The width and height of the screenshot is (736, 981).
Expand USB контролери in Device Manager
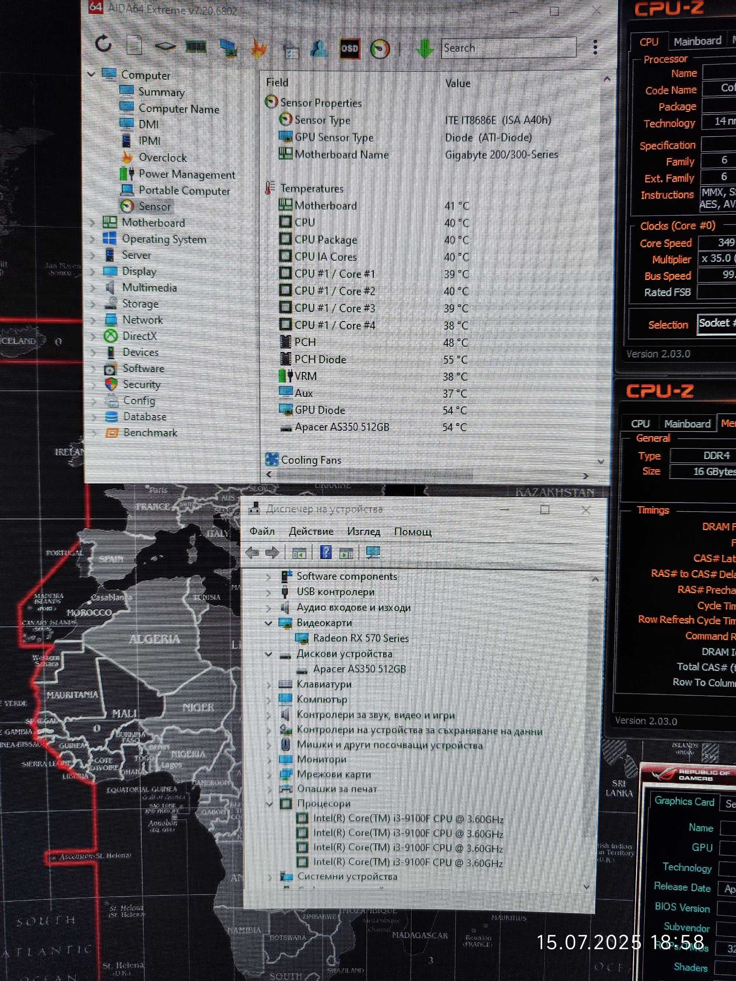click(268, 592)
